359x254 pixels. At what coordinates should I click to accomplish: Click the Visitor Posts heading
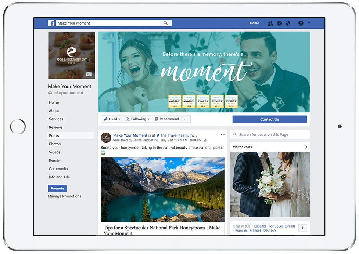tap(243, 147)
